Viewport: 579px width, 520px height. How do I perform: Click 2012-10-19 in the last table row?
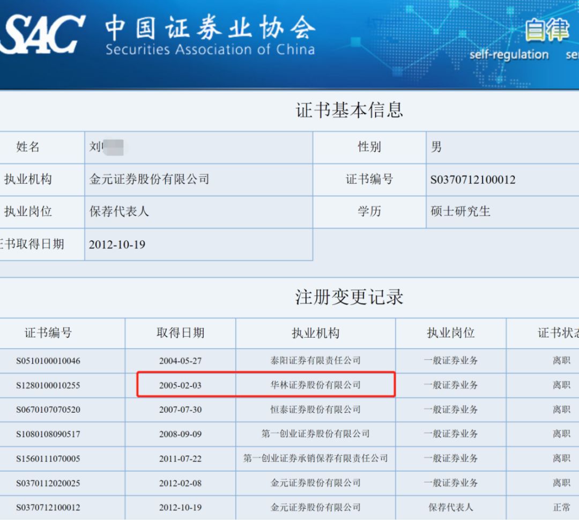[x=180, y=508]
